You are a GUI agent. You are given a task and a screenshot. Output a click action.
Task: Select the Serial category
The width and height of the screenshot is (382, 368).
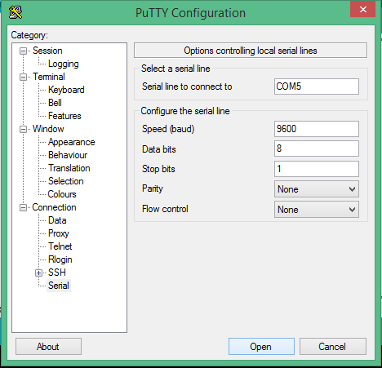[59, 286]
